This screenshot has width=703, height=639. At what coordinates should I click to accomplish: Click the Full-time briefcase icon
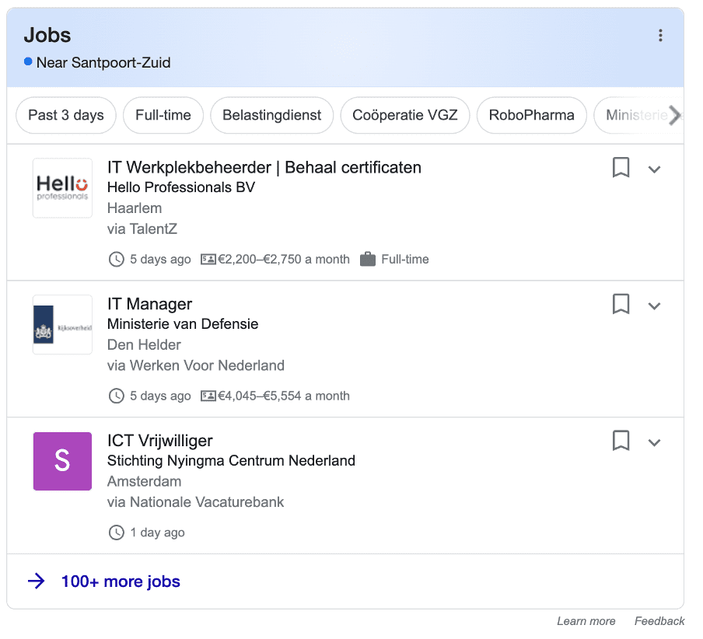[x=368, y=259]
